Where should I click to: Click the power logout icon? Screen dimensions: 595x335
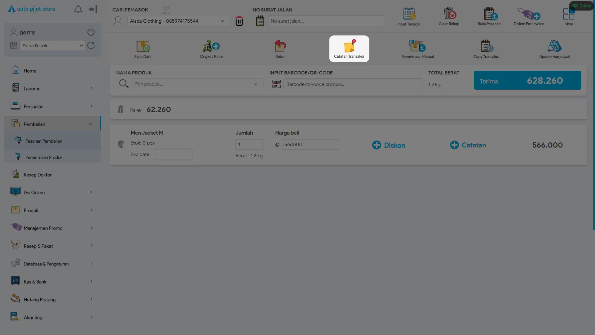tap(91, 32)
